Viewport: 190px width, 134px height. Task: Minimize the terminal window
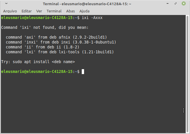[x=168, y=4]
